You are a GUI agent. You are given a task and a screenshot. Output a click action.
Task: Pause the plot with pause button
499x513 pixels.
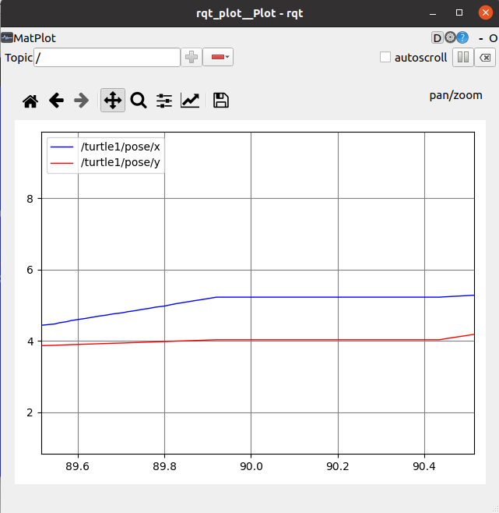[x=462, y=57]
